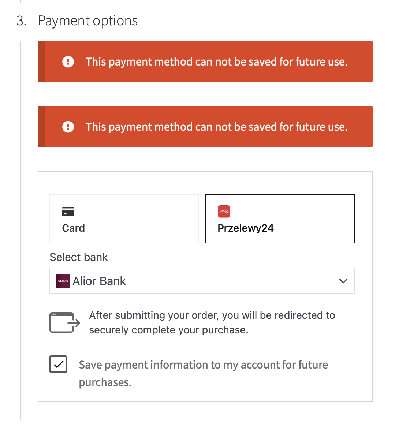The width and height of the screenshot is (399, 426).
Task: Uncheck save payment information for future purchases
Action: click(58, 364)
